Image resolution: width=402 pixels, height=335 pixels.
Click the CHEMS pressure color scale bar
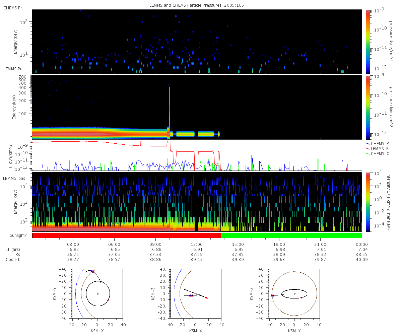tap(368, 42)
